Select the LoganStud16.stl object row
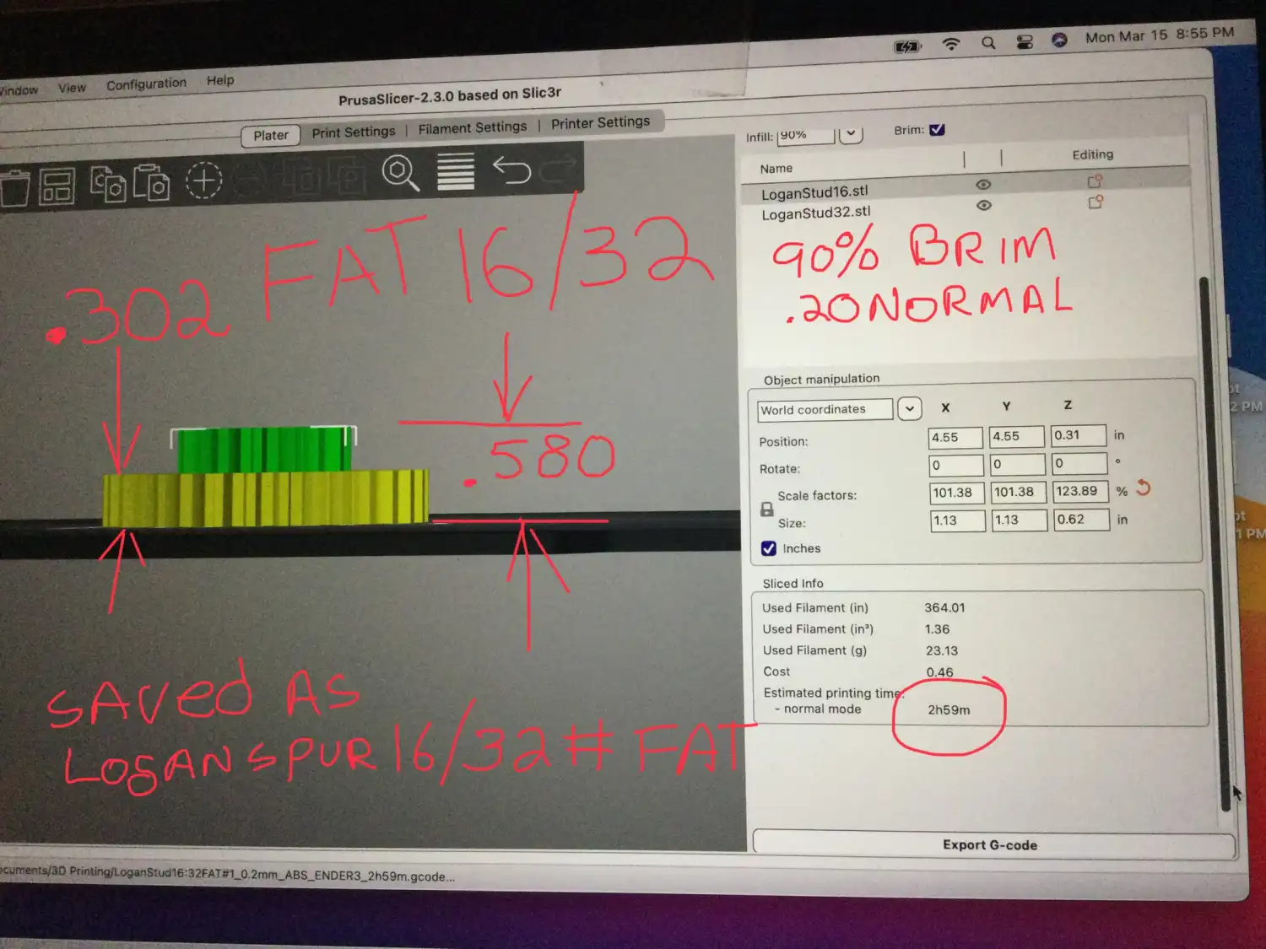This screenshot has width=1266, height=949. tap(965, 188)
